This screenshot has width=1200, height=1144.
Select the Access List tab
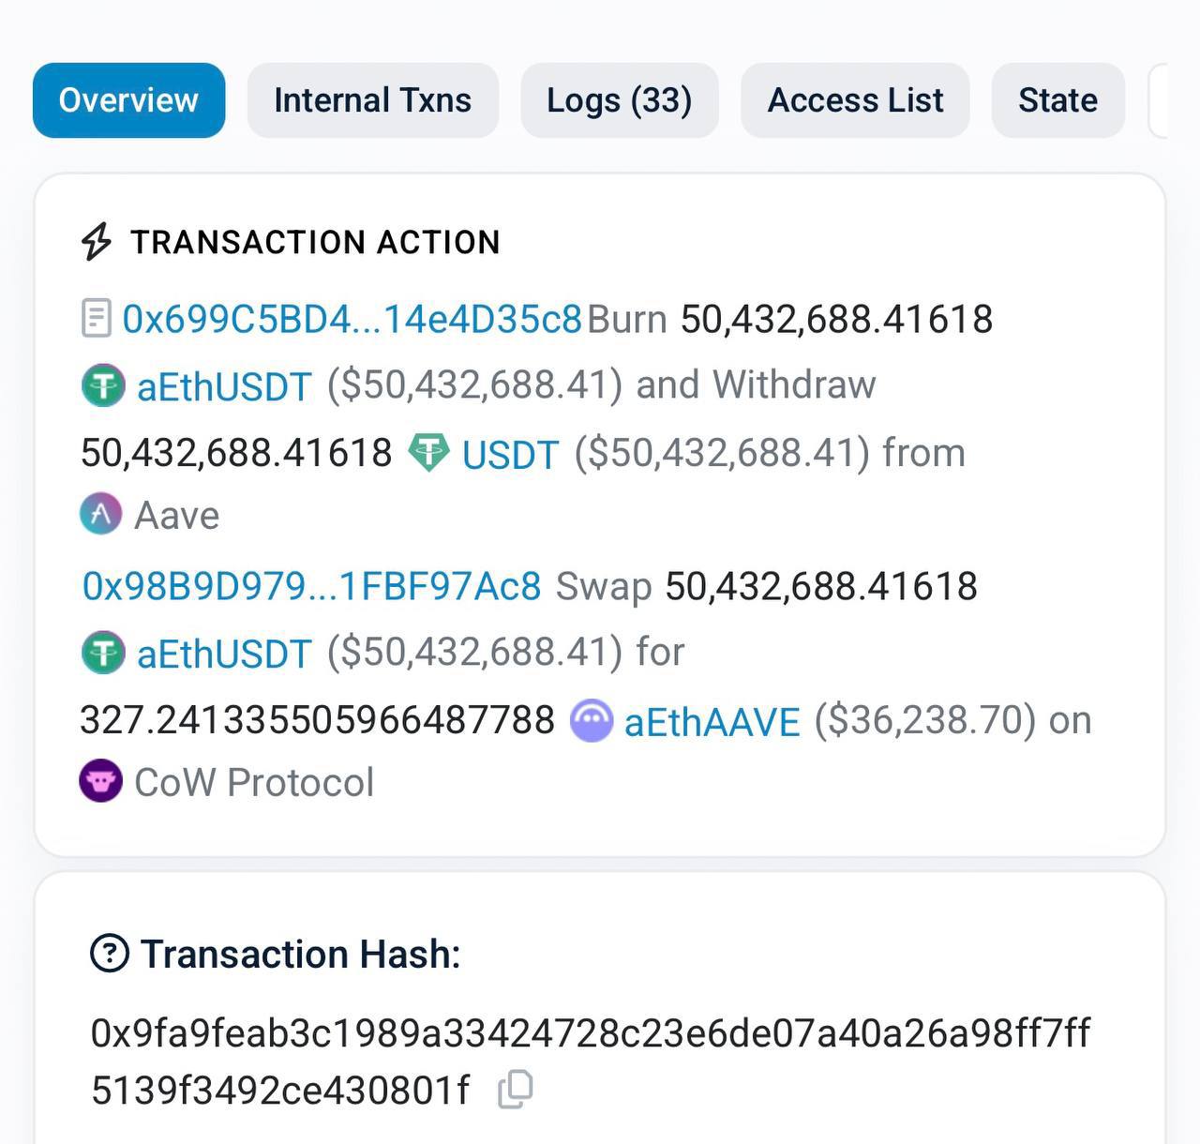(x=855, y=100)
